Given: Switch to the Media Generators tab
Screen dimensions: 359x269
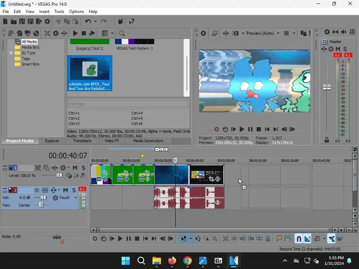Looking at the screenshot, I should (x=148, y=141).
